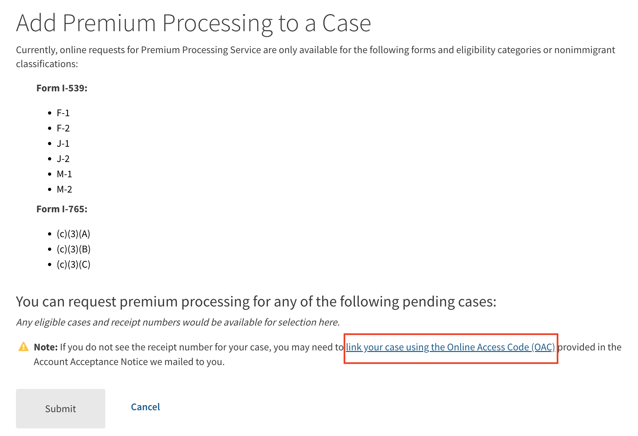Click the italic "Any eligible cases" placeholder text
Image resolution: width=638 pixels, height=436 pixels.
pyautogui.click(x=178, y=322)
